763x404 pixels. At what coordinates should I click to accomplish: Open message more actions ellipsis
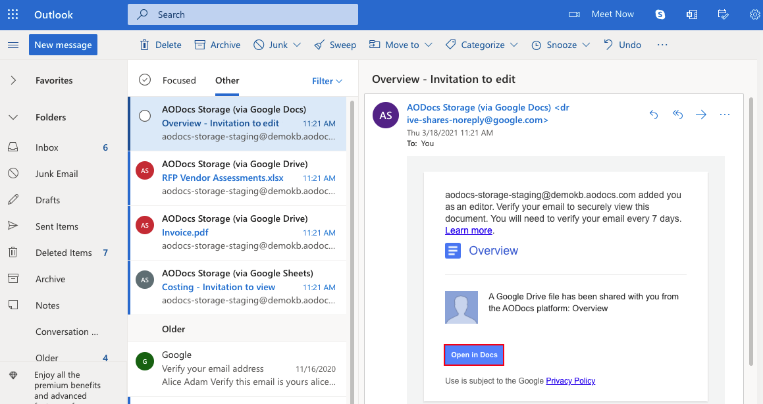pyautogui.click(x=725, y=114)
